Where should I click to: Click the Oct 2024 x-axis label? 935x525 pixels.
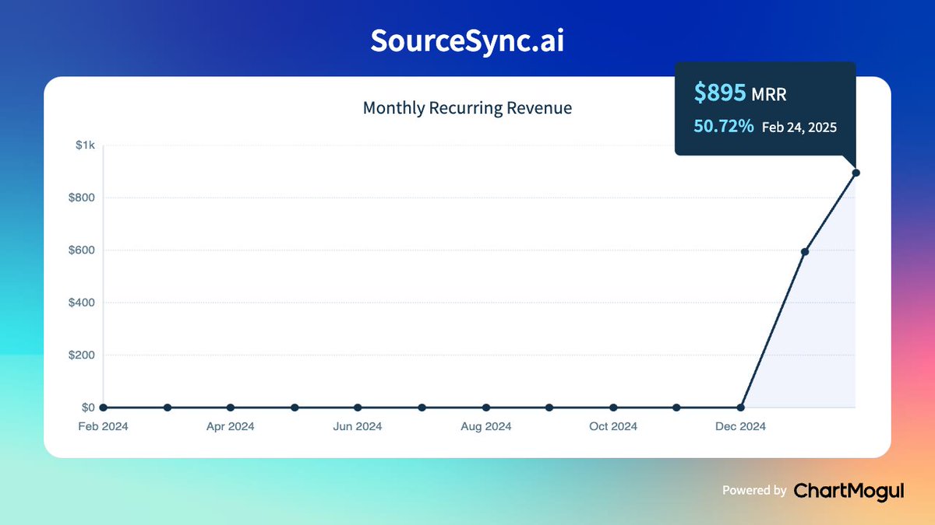tap(613, 426)
